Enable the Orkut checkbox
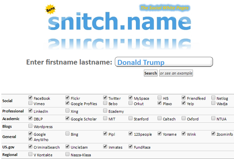This screenshot has height=159, width=234. point(131,103)
